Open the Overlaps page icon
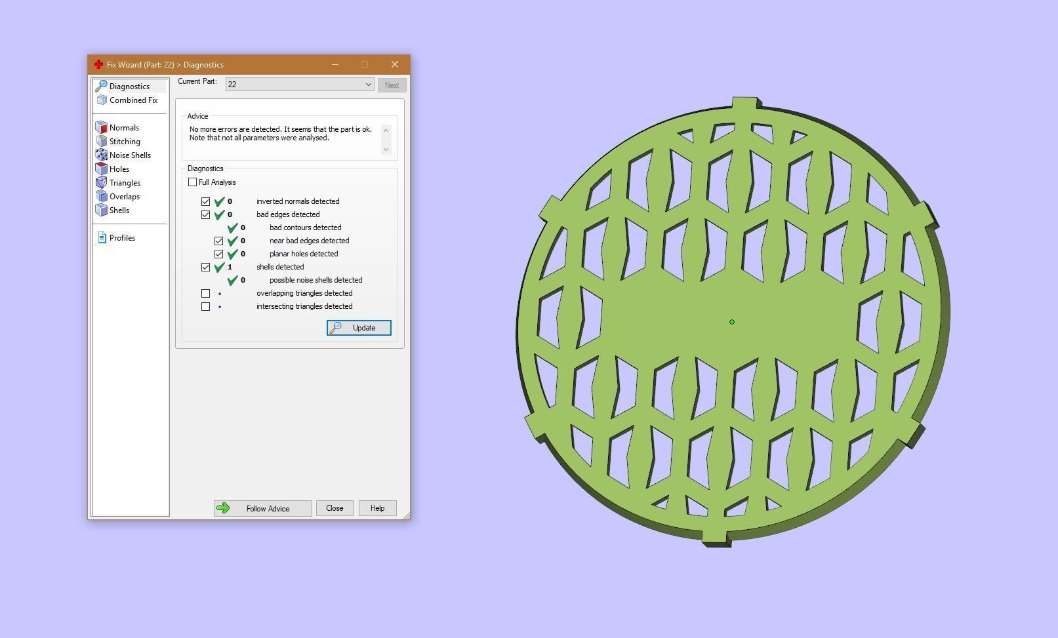Viewport: 1058px width, 638px height. point(101,197)
